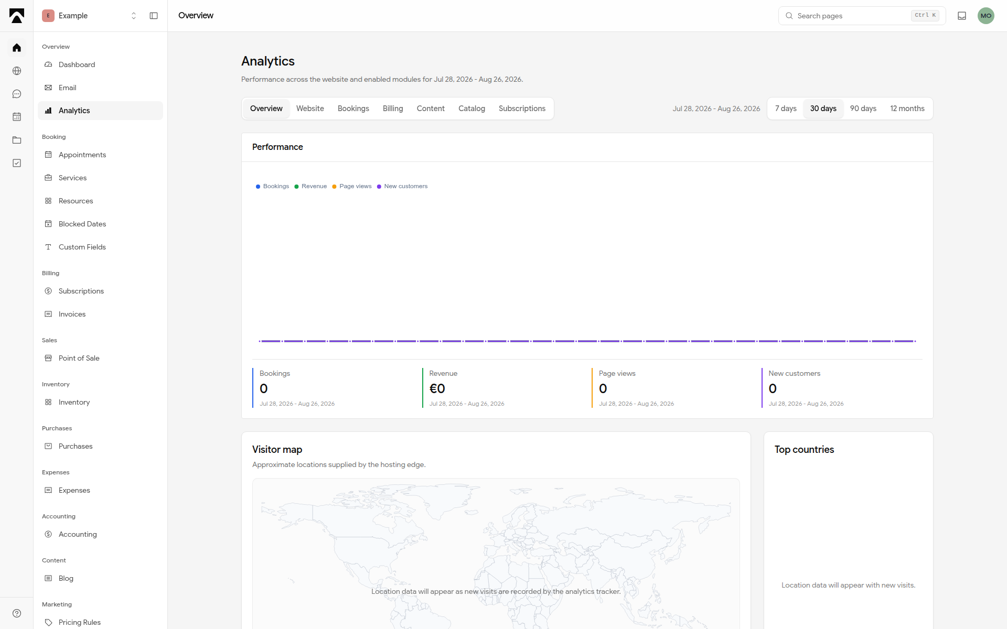1007x629 pixels.
Task: Click the Subscriptions dollar icon
Action: tap(48, 291)
